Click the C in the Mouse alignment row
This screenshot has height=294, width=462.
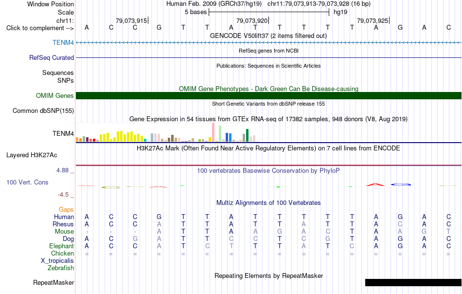coord(328,232)
